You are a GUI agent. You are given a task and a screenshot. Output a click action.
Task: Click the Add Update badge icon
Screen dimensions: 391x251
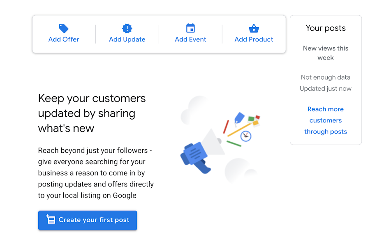127,28
